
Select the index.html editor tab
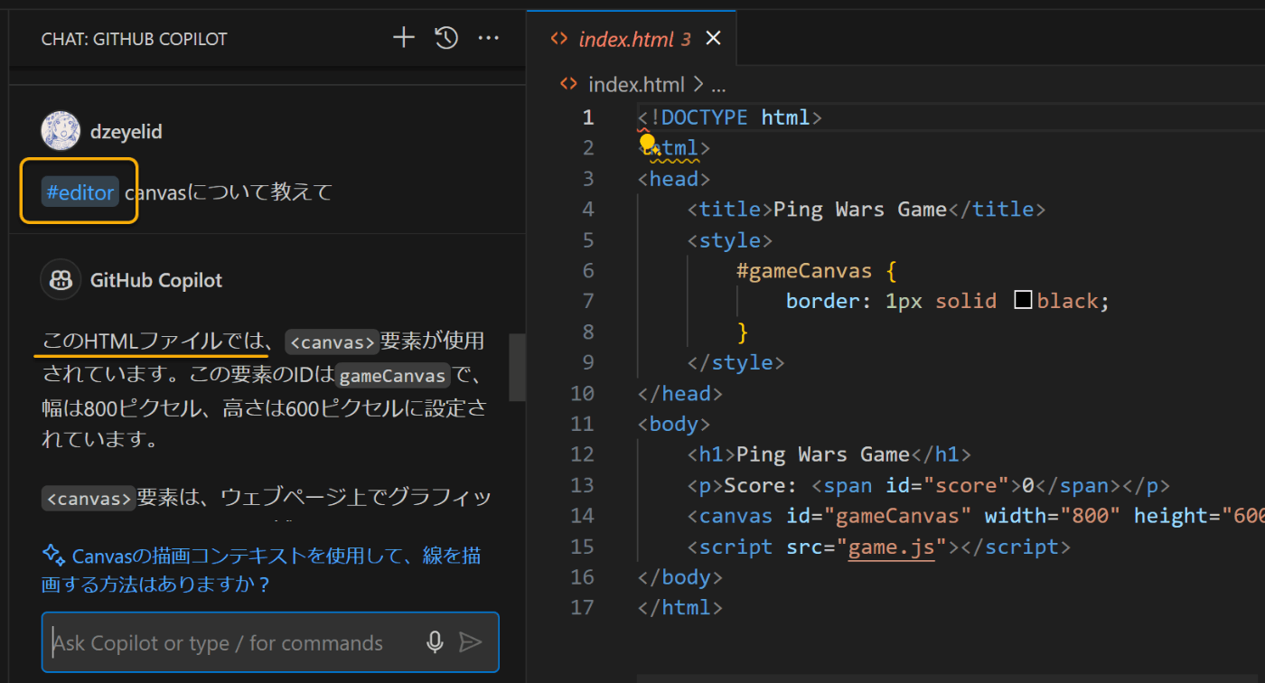point(632,39)
